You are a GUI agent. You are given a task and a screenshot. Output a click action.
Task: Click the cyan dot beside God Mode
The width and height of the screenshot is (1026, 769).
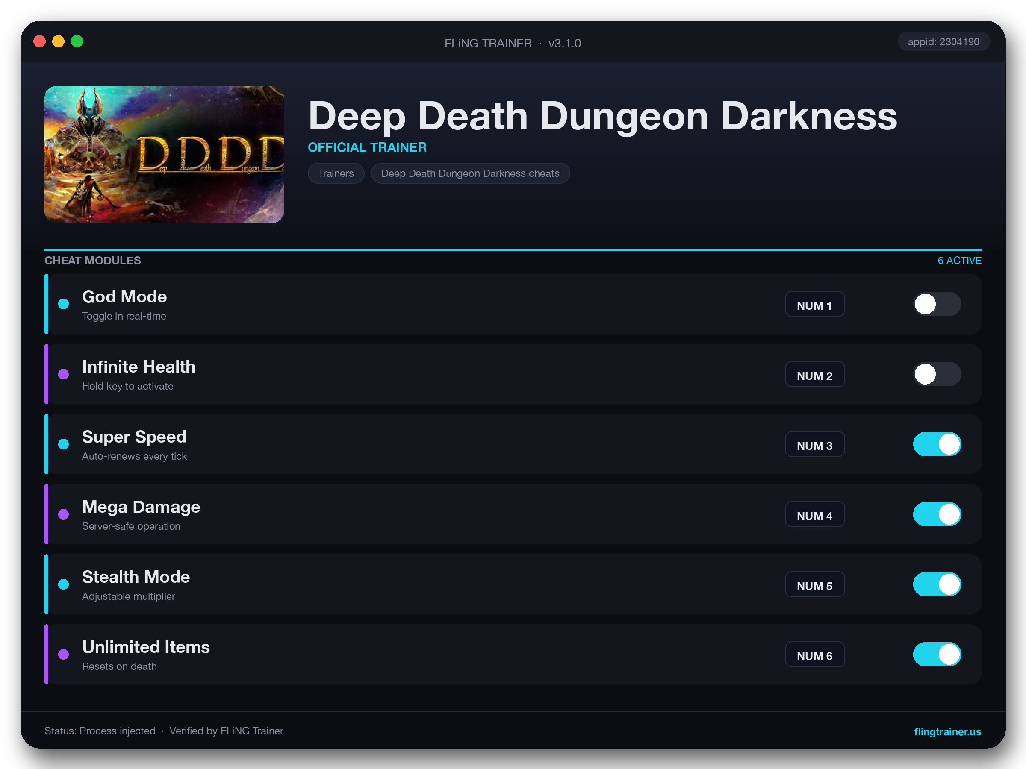click(64, 304)
